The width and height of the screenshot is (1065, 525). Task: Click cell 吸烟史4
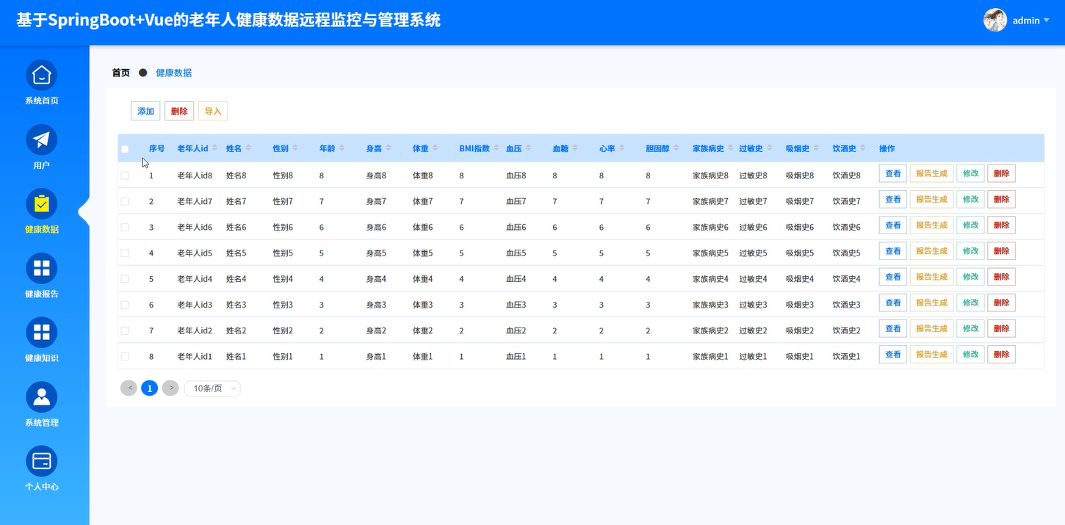(x=800, y=279)
